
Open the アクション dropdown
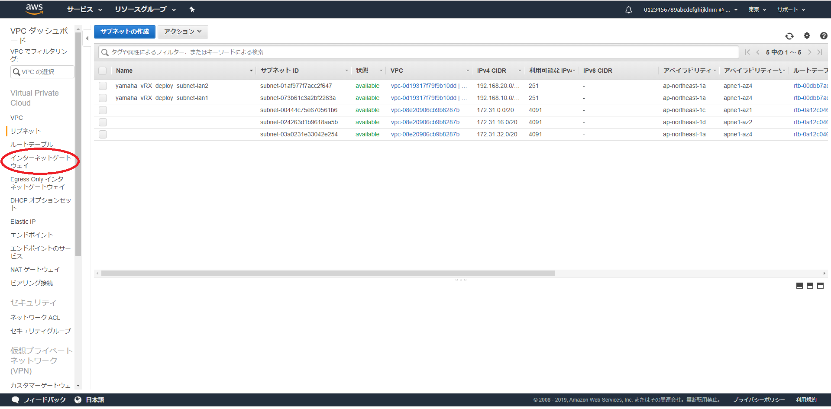point(182,32)
